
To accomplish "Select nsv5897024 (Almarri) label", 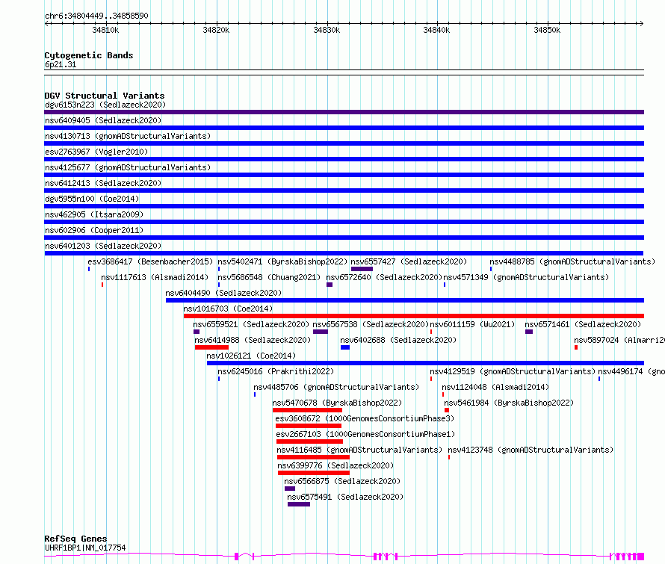I will pyautogui.click(x=619, y=340).
